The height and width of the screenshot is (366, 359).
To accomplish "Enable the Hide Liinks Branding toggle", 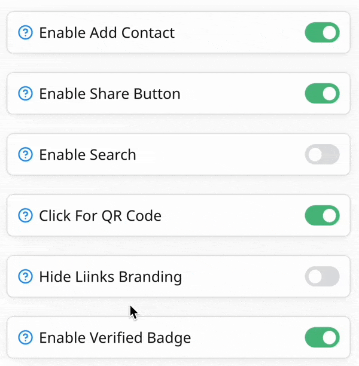I will (x=322, y=276).
